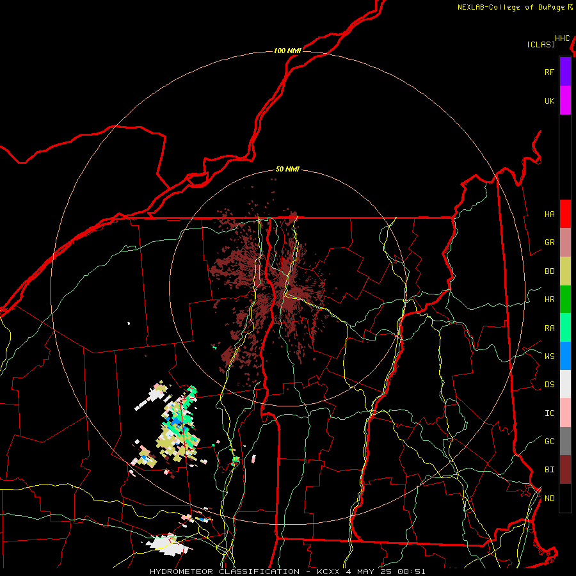Click the BD legend label
Screen dimensions: 576x576
click(549, 271)
